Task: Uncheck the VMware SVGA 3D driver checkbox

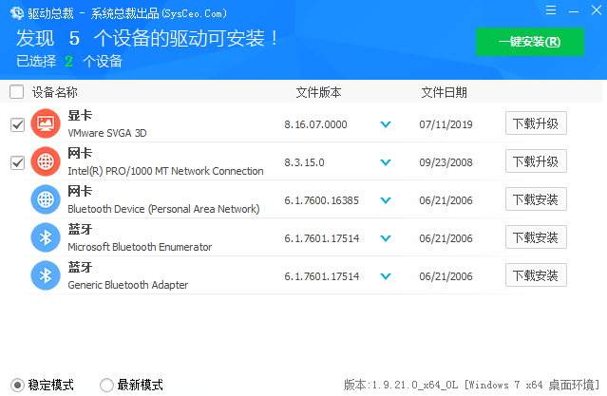Action: [17, 124]
